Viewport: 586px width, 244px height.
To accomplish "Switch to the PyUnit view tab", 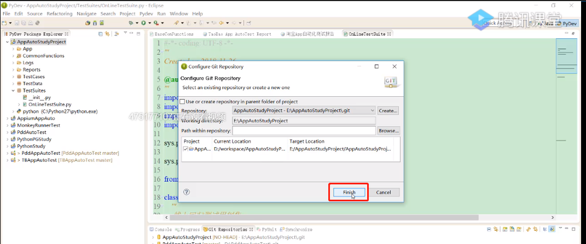I will (x=266, y=229).
